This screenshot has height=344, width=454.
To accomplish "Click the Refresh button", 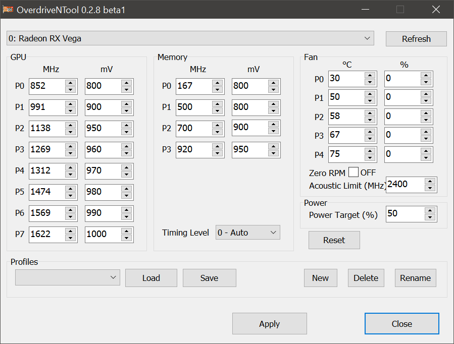I will [x=416, y=39].
